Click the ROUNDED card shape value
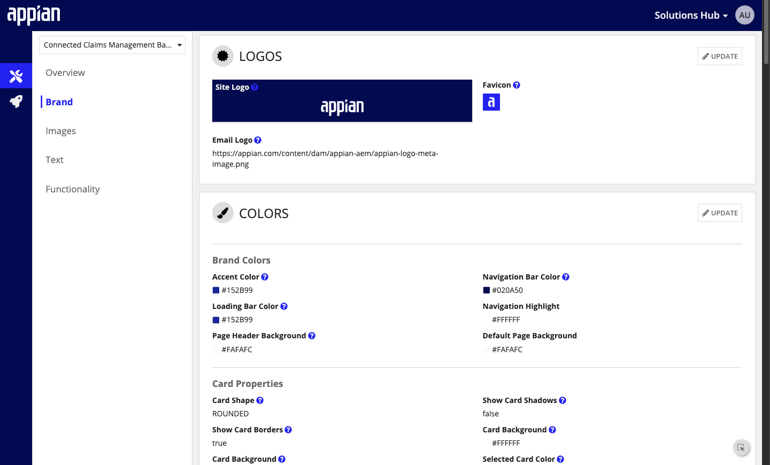 click(230, 414)
